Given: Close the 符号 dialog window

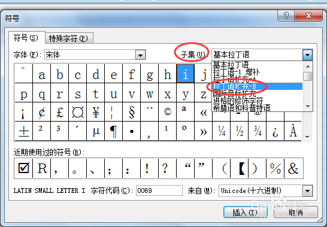Looking at the screenshot, I should click(308, 16).
